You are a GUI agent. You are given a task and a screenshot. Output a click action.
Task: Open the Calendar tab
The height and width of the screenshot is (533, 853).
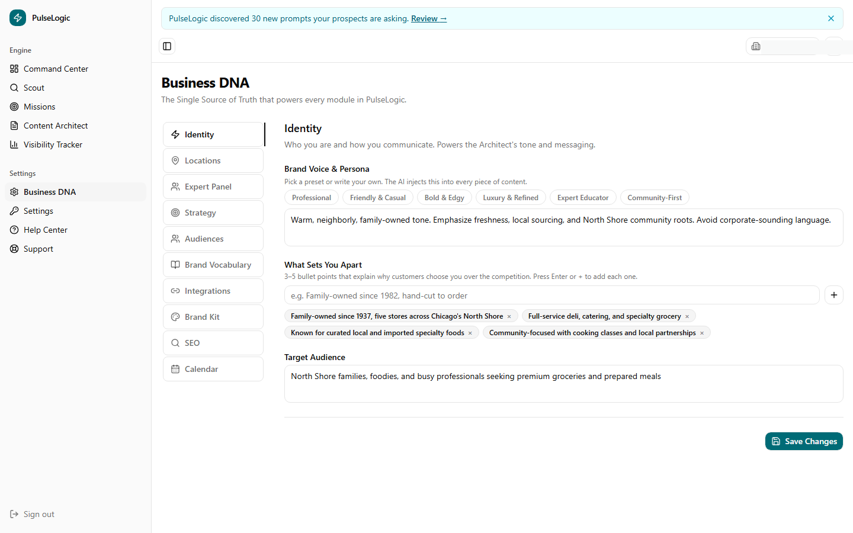point(213,369)
